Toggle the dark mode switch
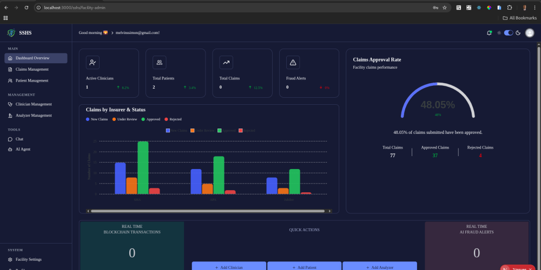 tap(509, 33)
